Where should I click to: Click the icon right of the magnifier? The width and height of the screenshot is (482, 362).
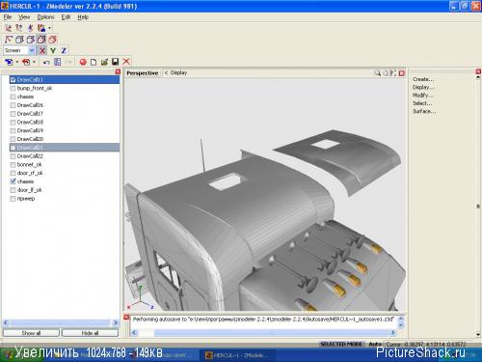coord(386,73)
